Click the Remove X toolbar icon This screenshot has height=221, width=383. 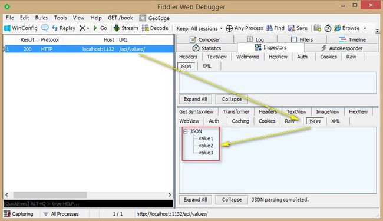tap(82, 28)
